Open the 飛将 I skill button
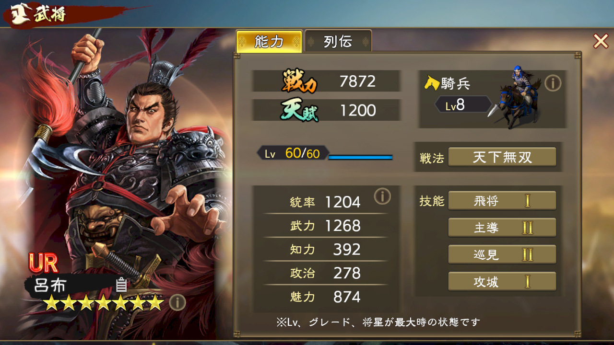The image size is (614, 345). [x=502, y=201]
